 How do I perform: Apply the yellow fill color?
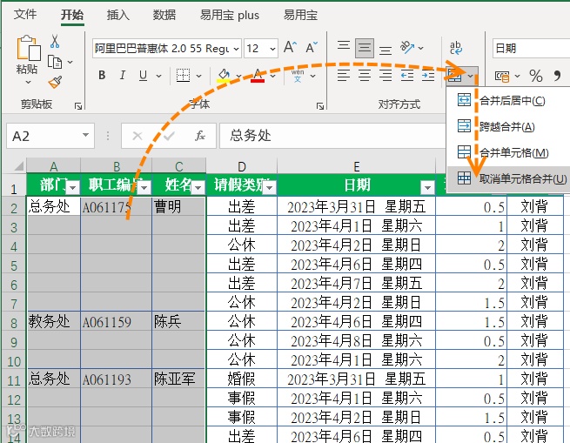point(223,76)
